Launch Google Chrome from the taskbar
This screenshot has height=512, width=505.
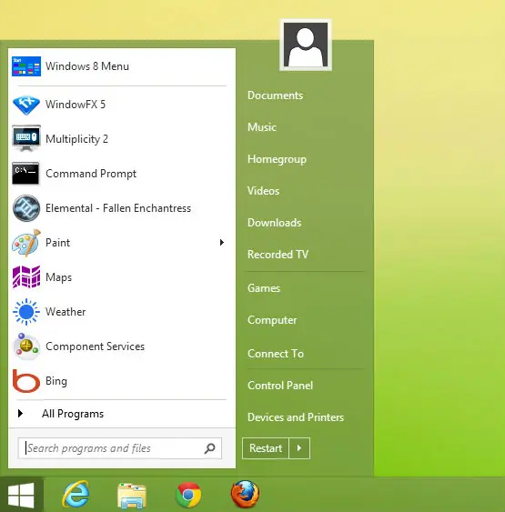coord(188,495)
